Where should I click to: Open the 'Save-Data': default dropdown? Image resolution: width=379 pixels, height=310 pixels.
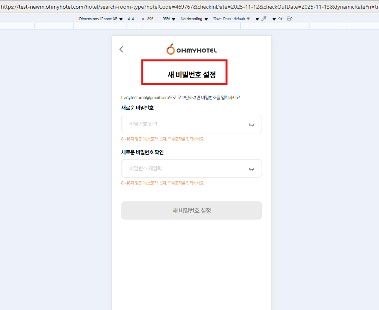point(231,18)
